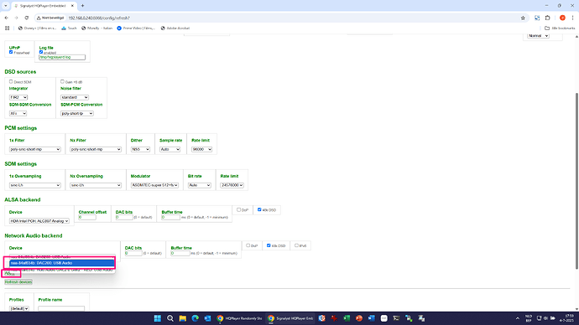Toggle the Direct SDM checkbox
The height and width of the screenshot is (325, 579).
[11, 81]
